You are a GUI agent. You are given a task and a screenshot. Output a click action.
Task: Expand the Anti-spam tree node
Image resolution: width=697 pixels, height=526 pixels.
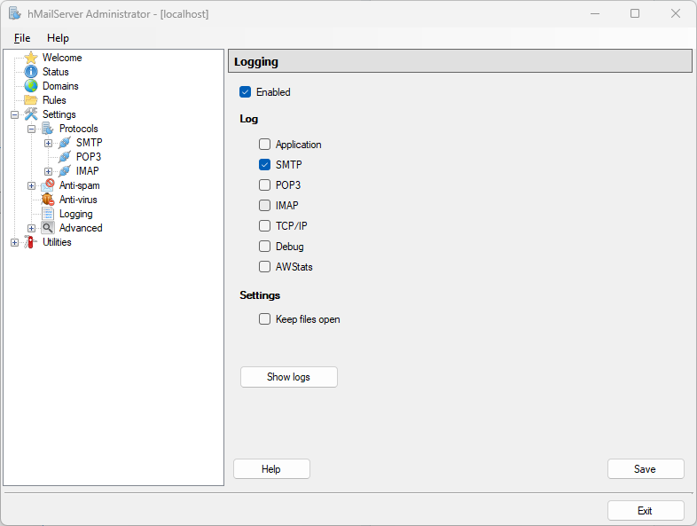32,186
